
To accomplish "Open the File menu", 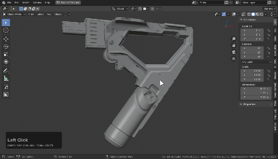I will (x=9, y=2).
